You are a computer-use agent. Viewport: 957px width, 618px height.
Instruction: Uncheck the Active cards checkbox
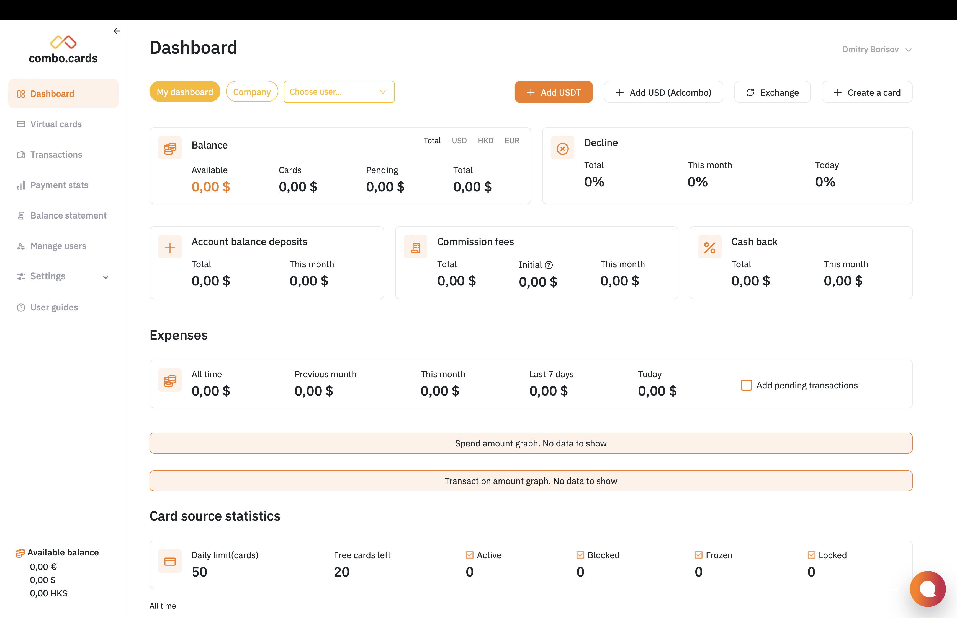(469, 555)
